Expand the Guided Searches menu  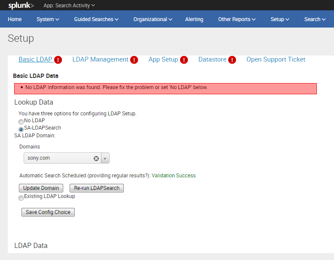pos(96,19)
